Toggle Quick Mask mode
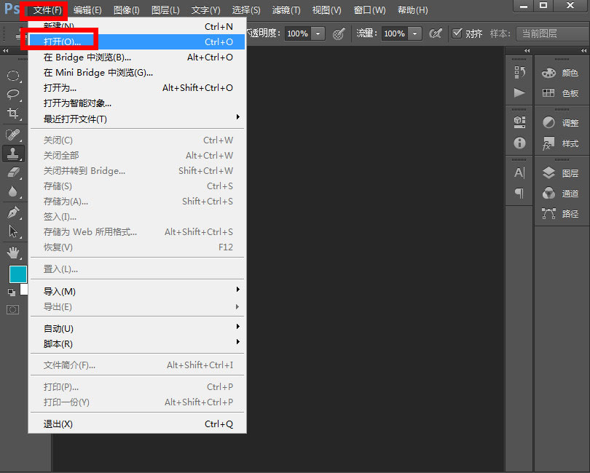The height and width of the screenshot is (473, 590). (12, 309)
